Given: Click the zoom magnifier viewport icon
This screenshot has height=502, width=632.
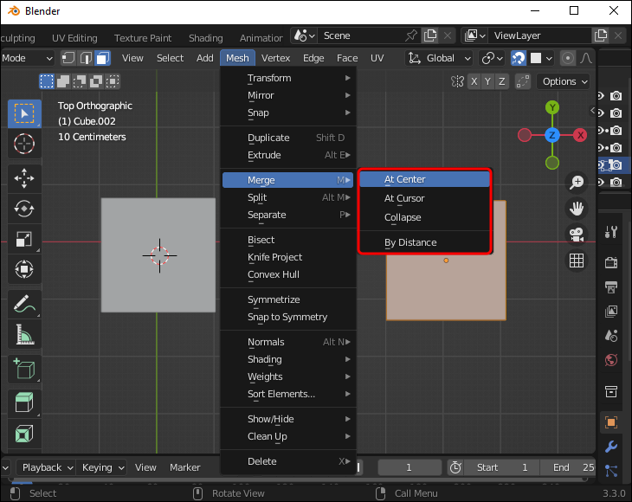Looking at the screenshot, I should (577, 182).
